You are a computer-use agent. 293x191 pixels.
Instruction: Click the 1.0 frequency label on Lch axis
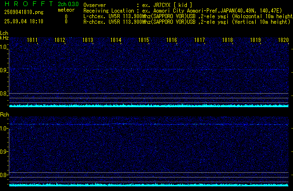tap(3, 47)
